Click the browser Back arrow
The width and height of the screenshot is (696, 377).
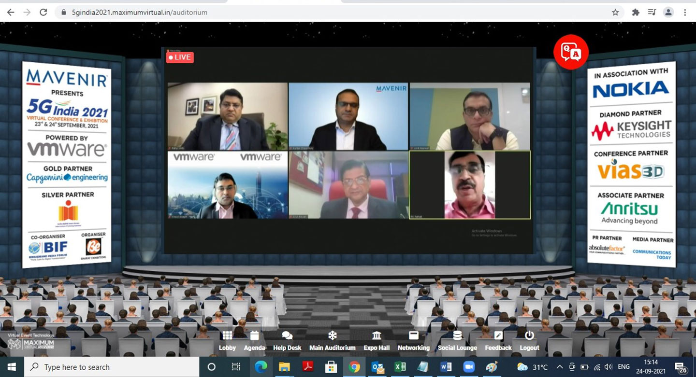coord(11,12)
